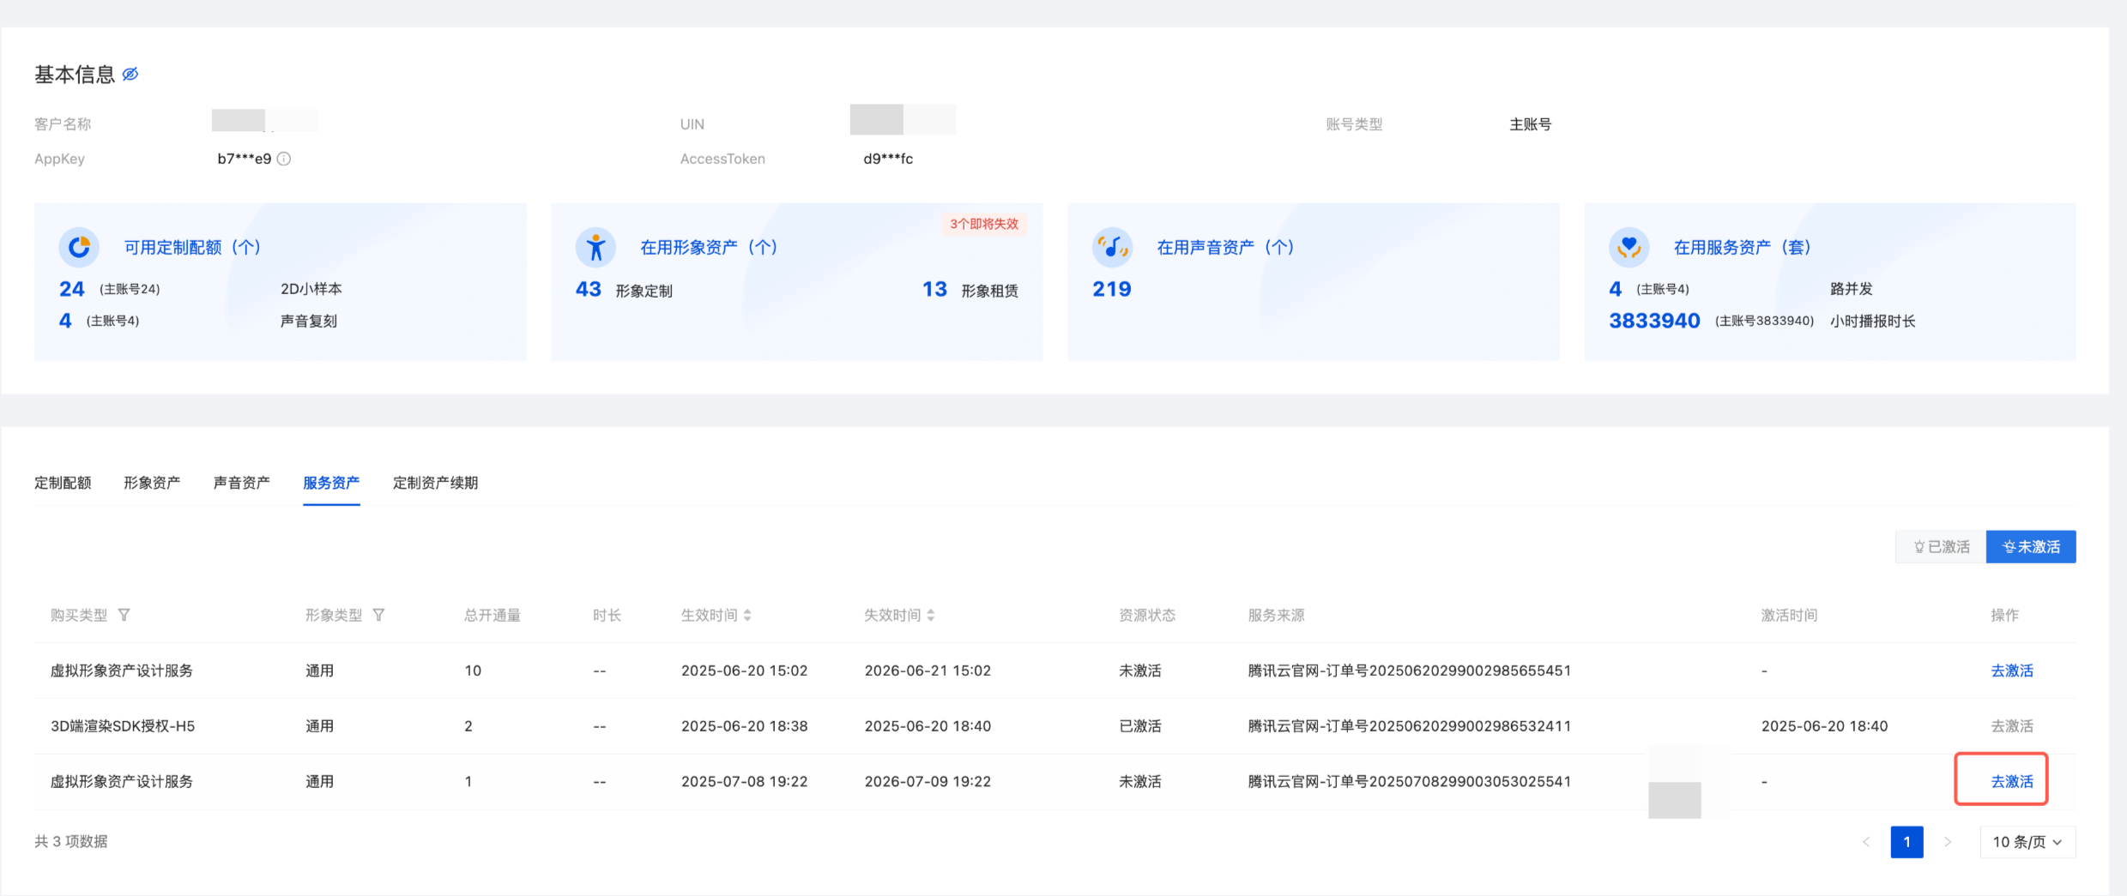Click 去激活 link in first table row
2127x896 pixels.
click(2012, 670)
